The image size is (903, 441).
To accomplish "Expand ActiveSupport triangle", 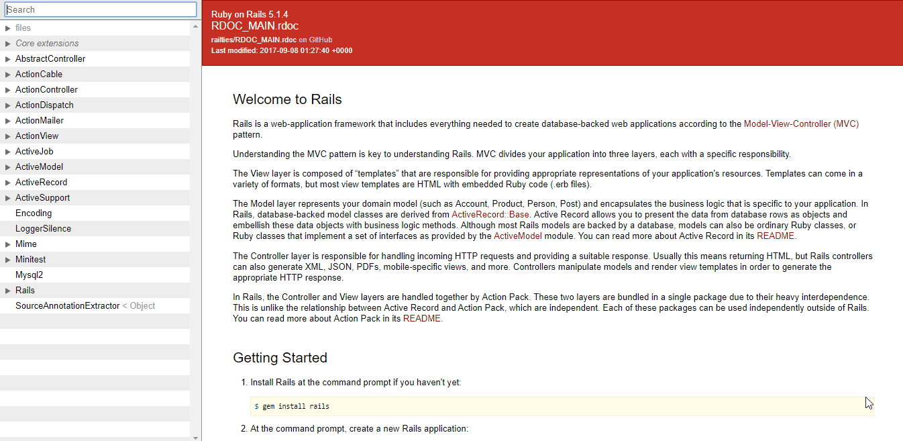I will tap(8, 198).
